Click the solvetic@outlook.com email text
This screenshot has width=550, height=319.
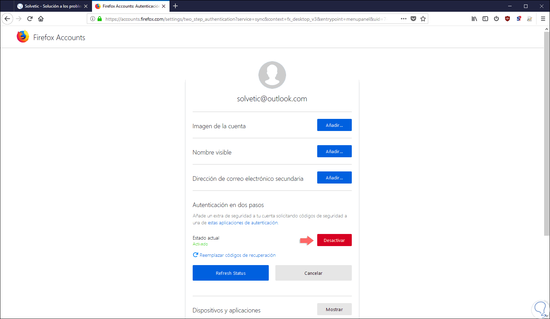click(272, 99)
